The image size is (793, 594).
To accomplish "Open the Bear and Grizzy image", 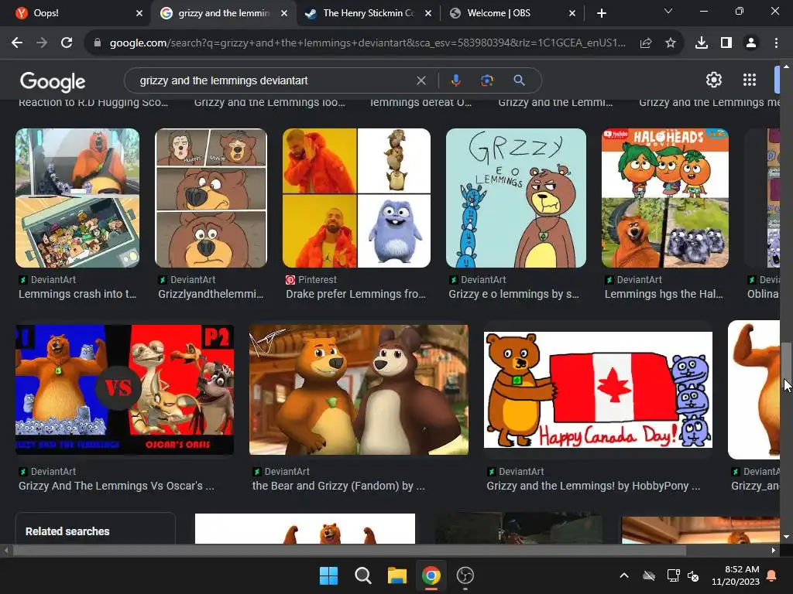I will coord(359,390).
